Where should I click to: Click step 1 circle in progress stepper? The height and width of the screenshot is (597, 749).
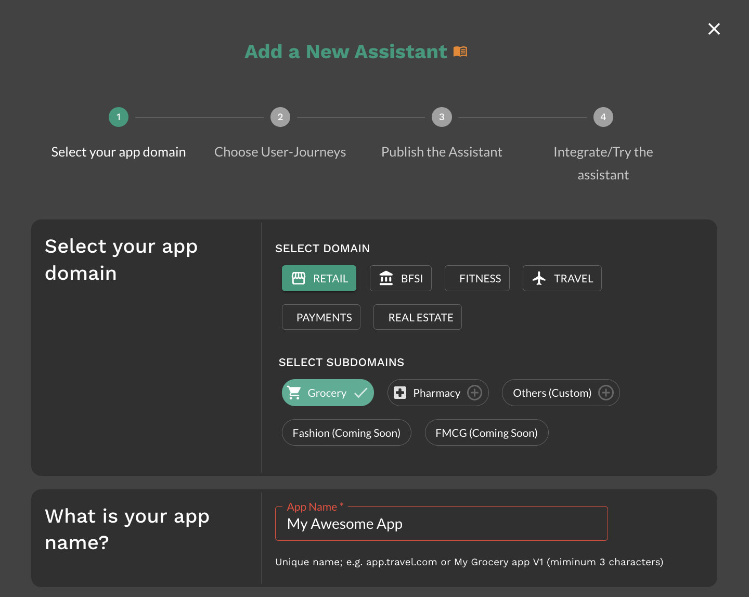(119, 117)
